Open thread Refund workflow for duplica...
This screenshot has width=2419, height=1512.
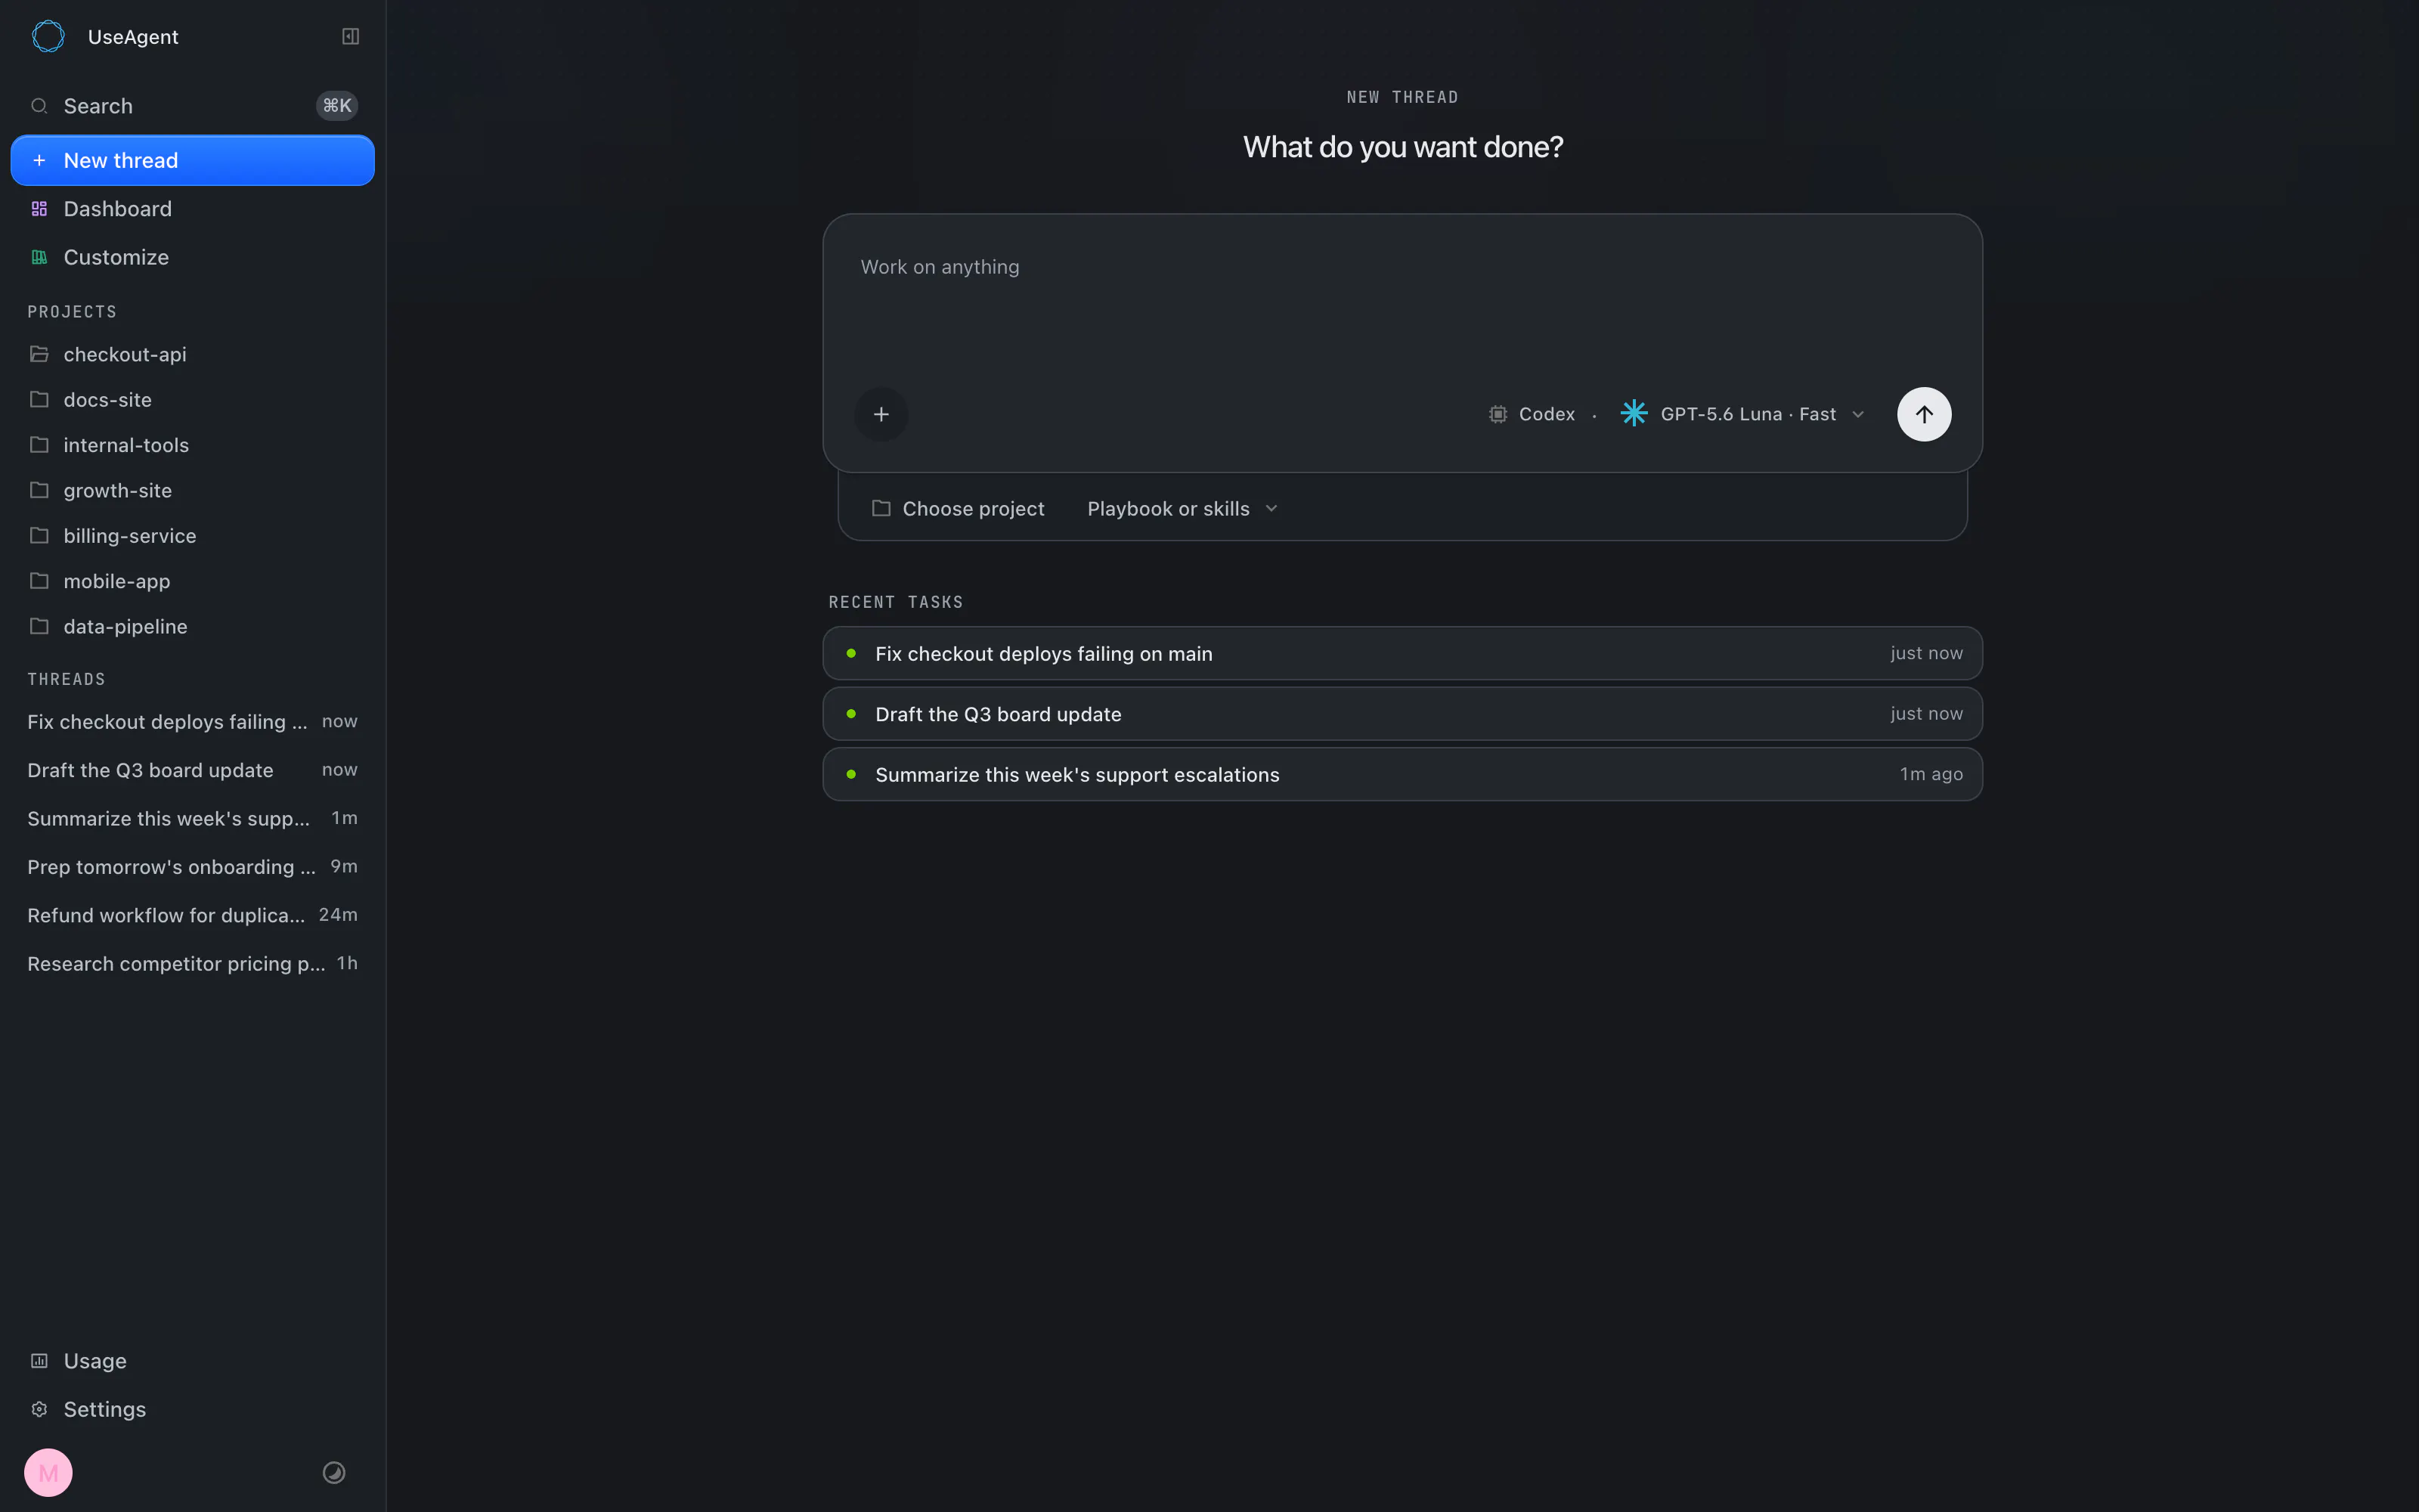pos(192,915)
